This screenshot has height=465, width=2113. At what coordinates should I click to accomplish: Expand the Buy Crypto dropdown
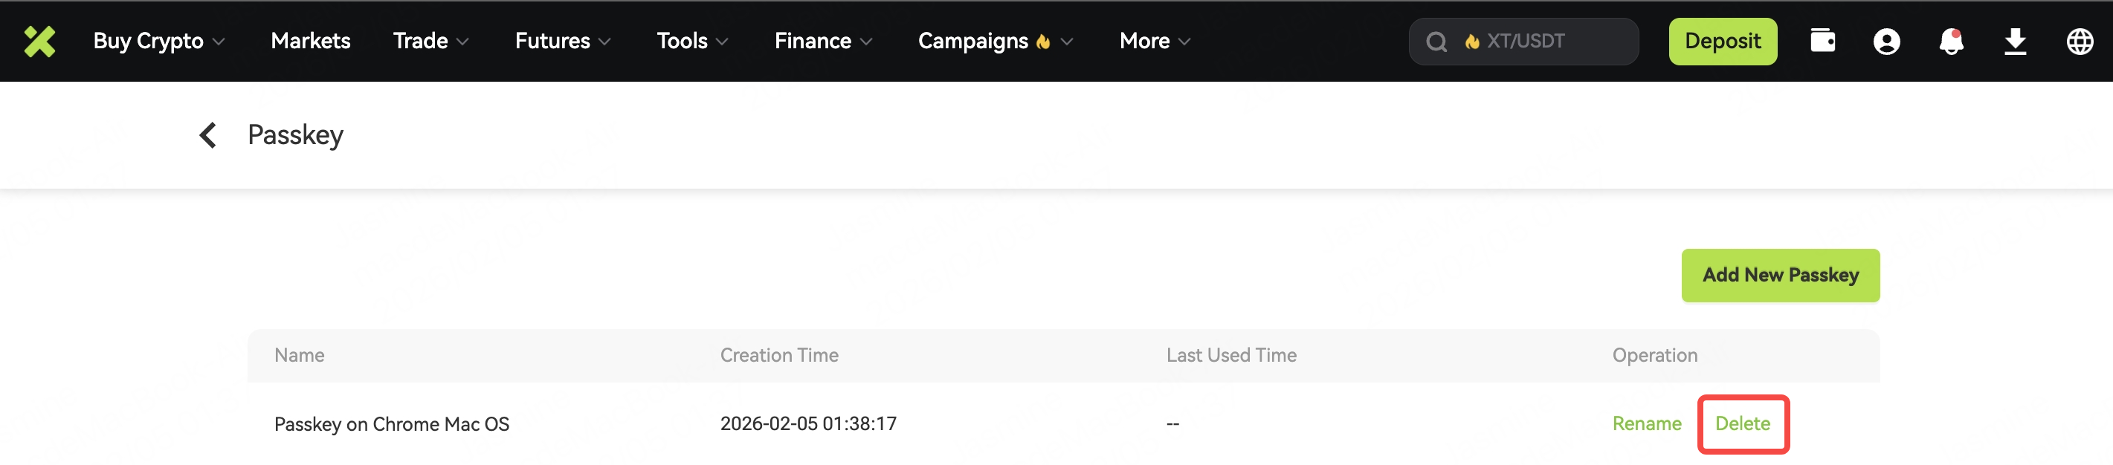[158, 41]
